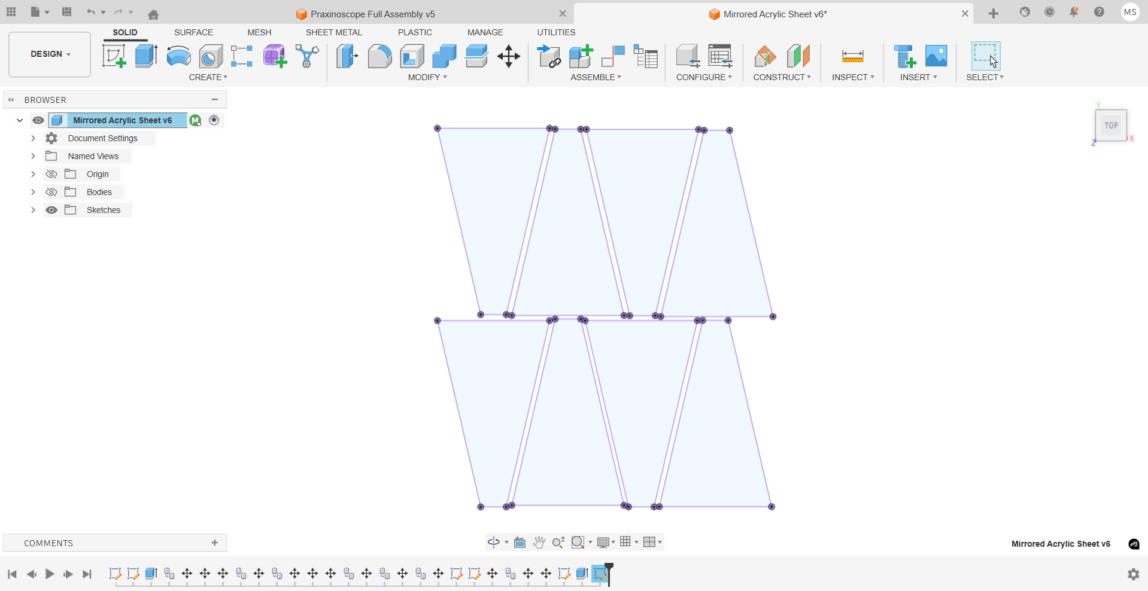Click the New Component icon
This screenshot has width=1148, height=591.
[581, 56]
